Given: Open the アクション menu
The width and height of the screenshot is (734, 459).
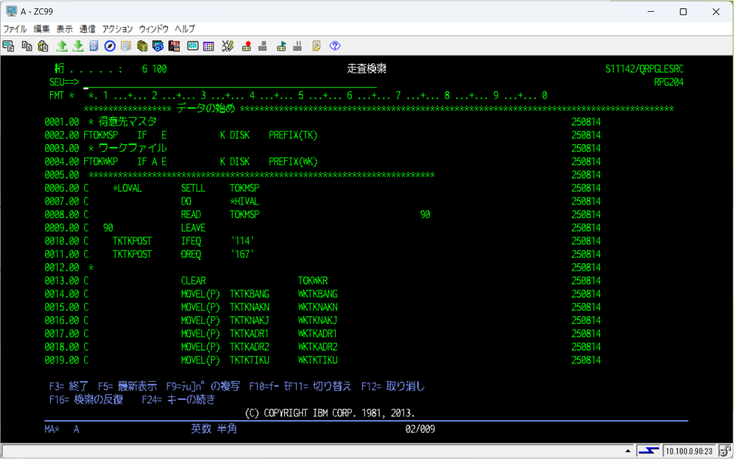Looking at the screenshot, I should [x=118, y=29].
